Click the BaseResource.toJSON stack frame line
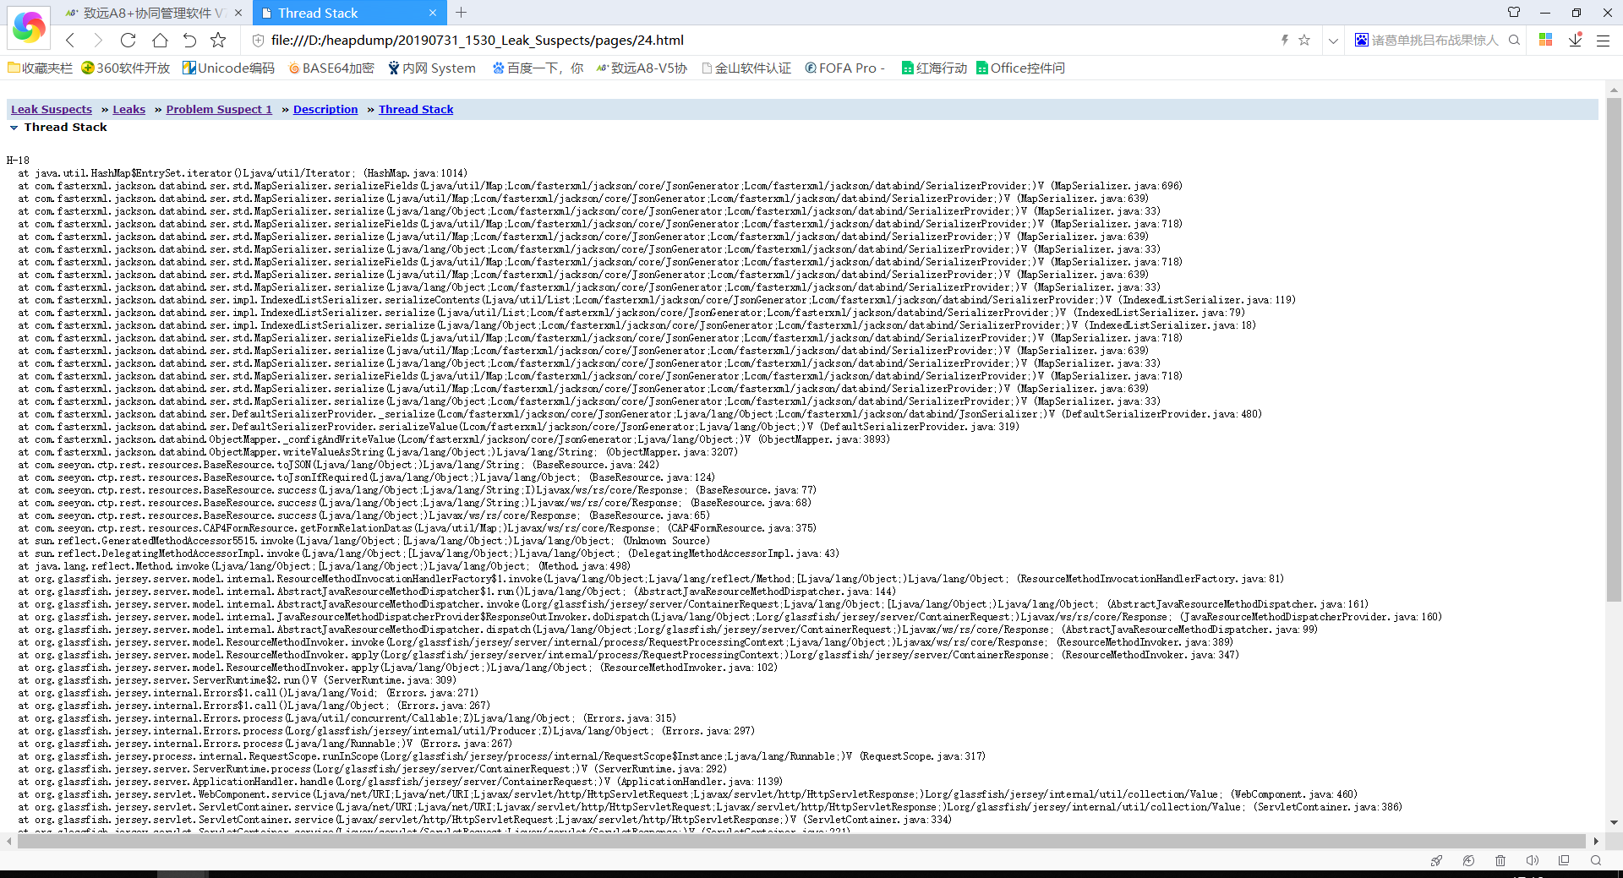This screenshot has height=878, width=1623. coord(339,465)
